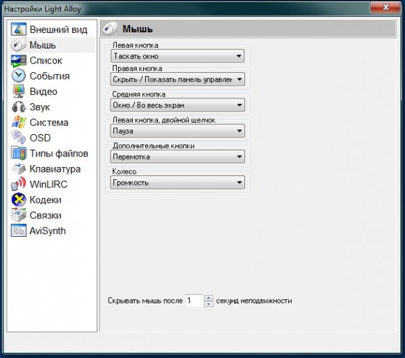405x358 pixels.
Task: Click the Внешний вид palette icon
Action: (18, 29)
